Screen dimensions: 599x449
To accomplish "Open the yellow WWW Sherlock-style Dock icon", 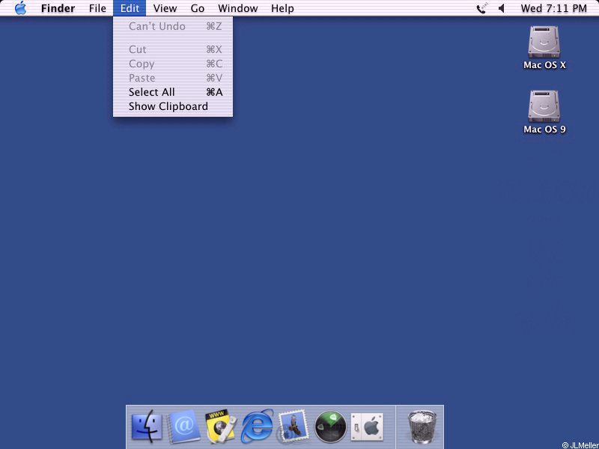I will point(220,427).
